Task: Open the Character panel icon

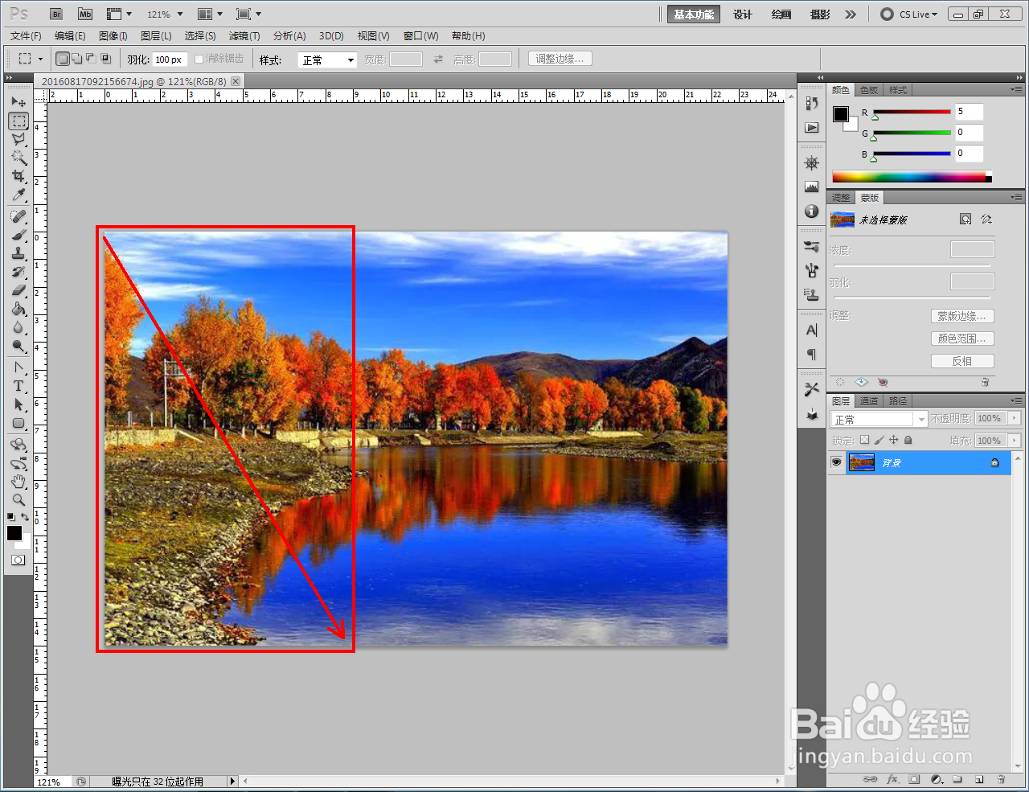Action: (812, 330)
